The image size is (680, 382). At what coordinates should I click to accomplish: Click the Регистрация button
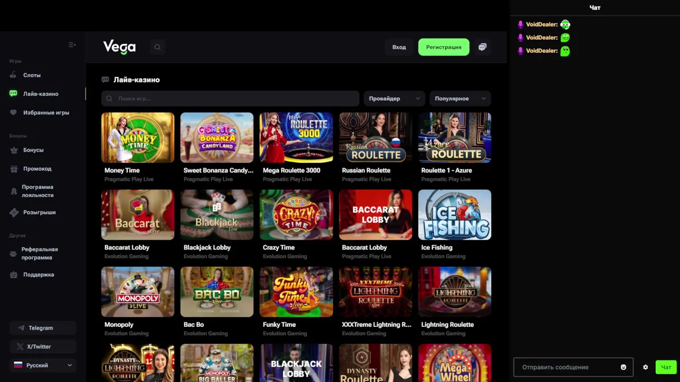(444, 47)
